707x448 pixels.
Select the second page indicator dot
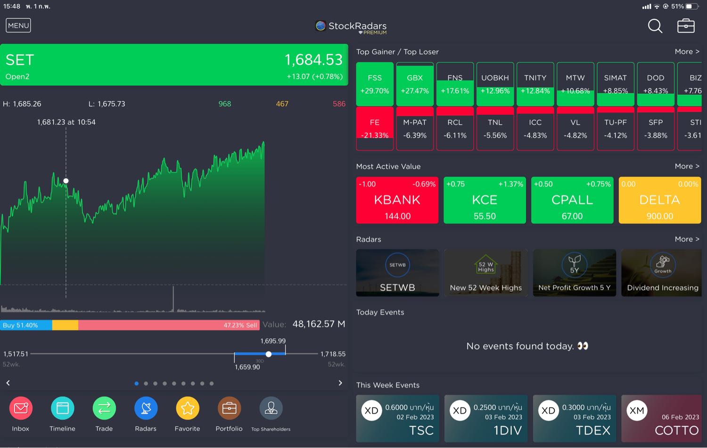146,383
